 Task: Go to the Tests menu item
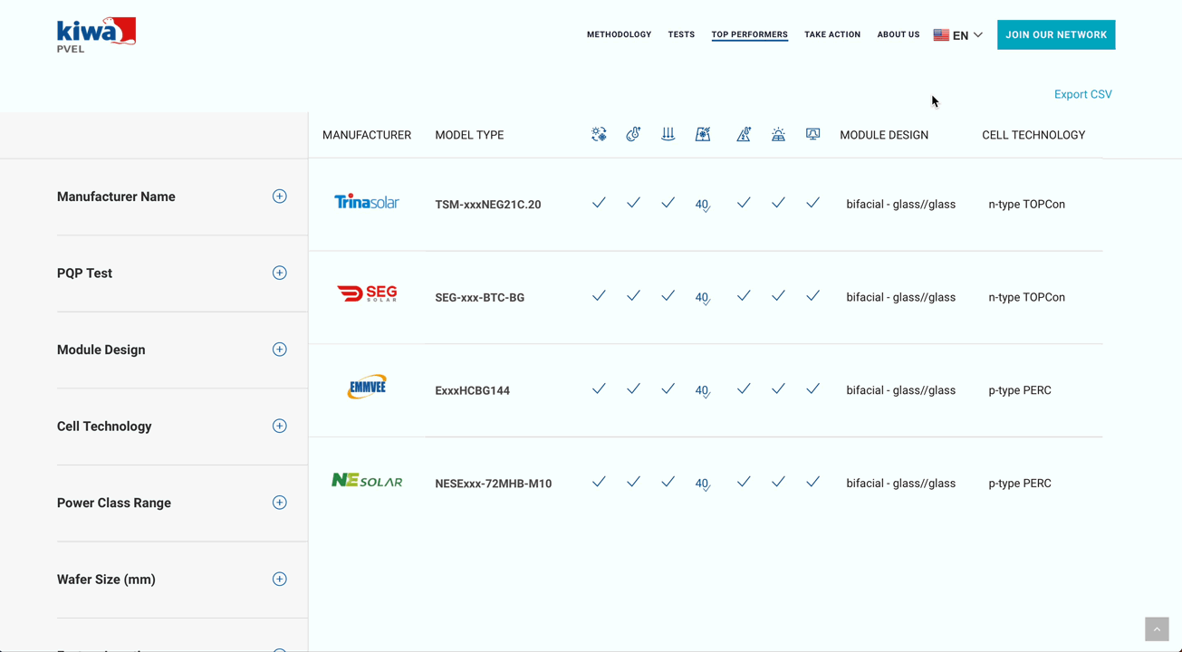click(681, 34)
